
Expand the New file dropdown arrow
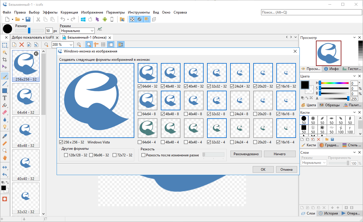12,20
